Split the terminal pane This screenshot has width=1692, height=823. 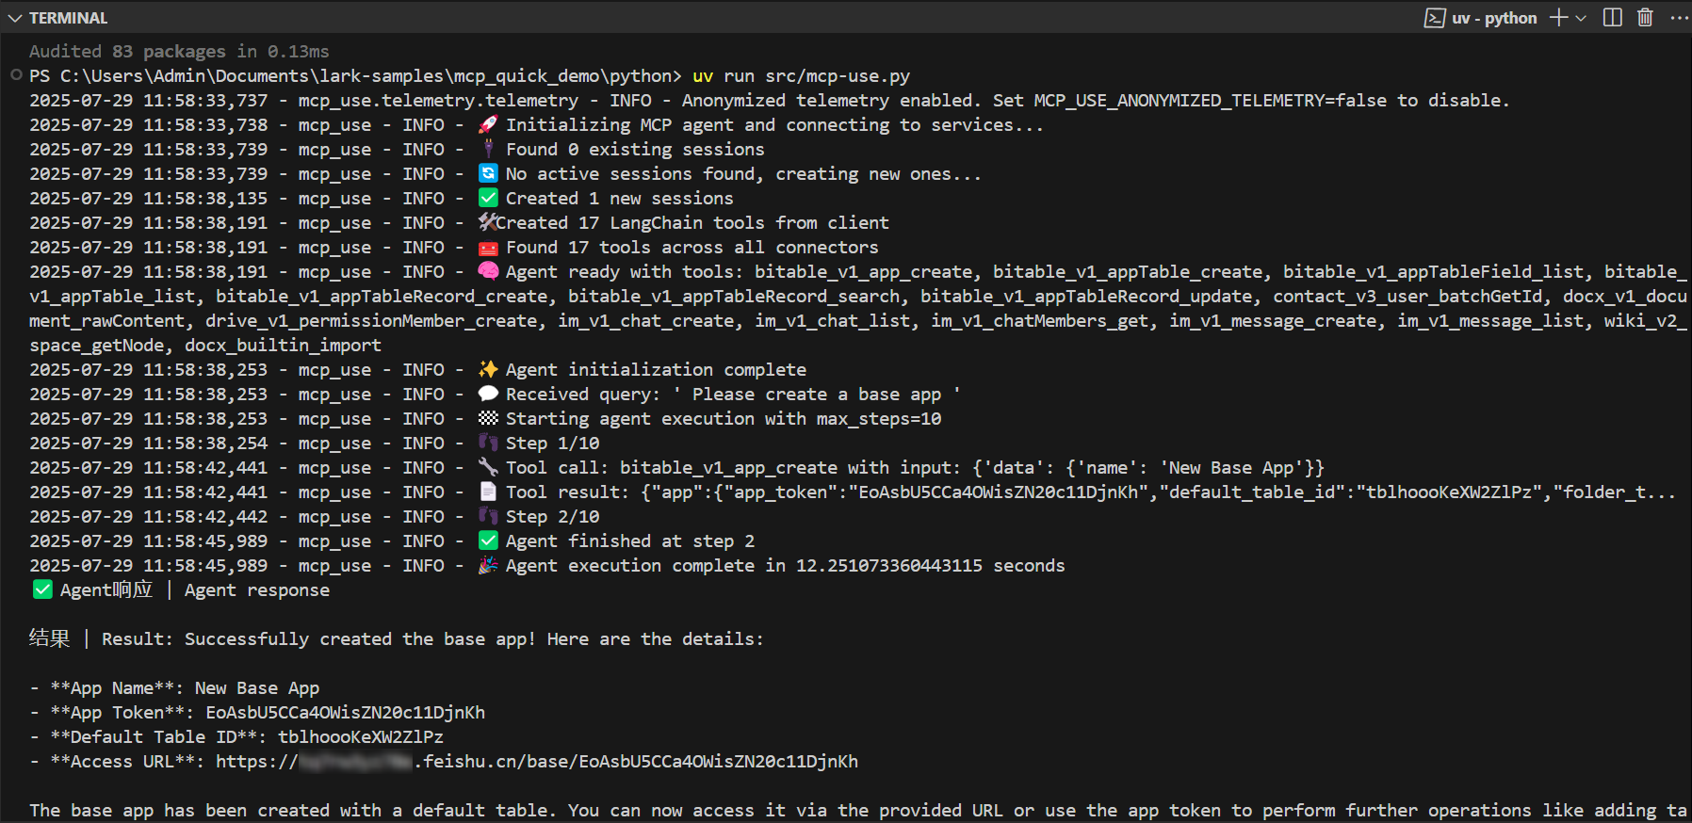[x=1612, y=18]
